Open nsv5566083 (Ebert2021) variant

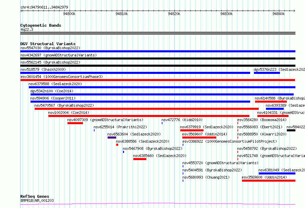[260, 127]
